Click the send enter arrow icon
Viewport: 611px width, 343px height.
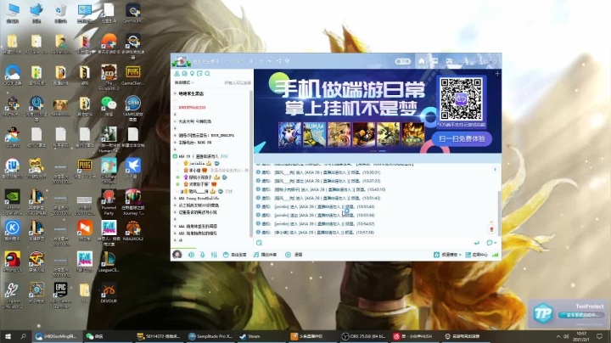477,243
